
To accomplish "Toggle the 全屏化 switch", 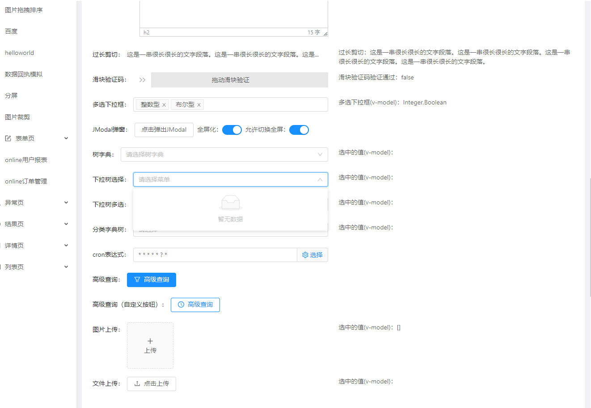I will 232,130.
